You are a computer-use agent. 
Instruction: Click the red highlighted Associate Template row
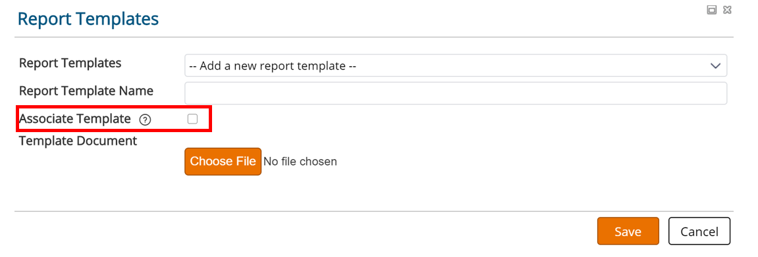coord(114,118)
